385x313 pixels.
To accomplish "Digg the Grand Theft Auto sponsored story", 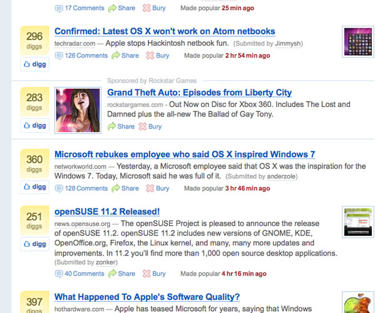I will [34, 126].
